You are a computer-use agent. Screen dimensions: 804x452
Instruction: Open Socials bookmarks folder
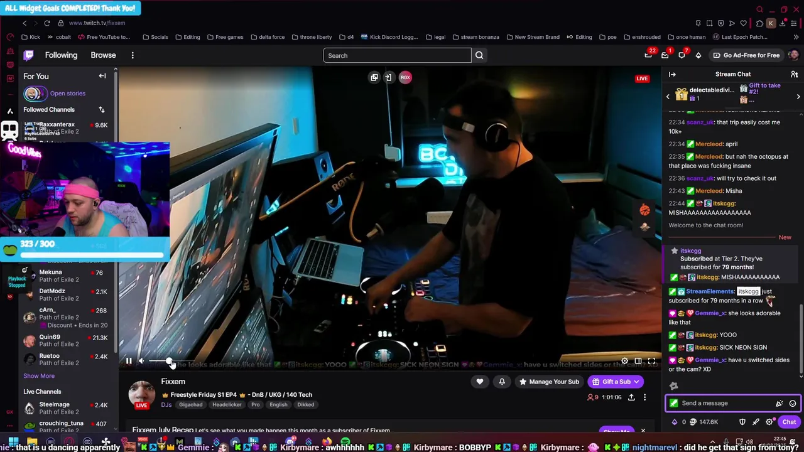point(155,37)
